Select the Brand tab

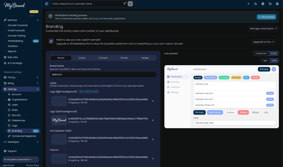coord(61,58)
